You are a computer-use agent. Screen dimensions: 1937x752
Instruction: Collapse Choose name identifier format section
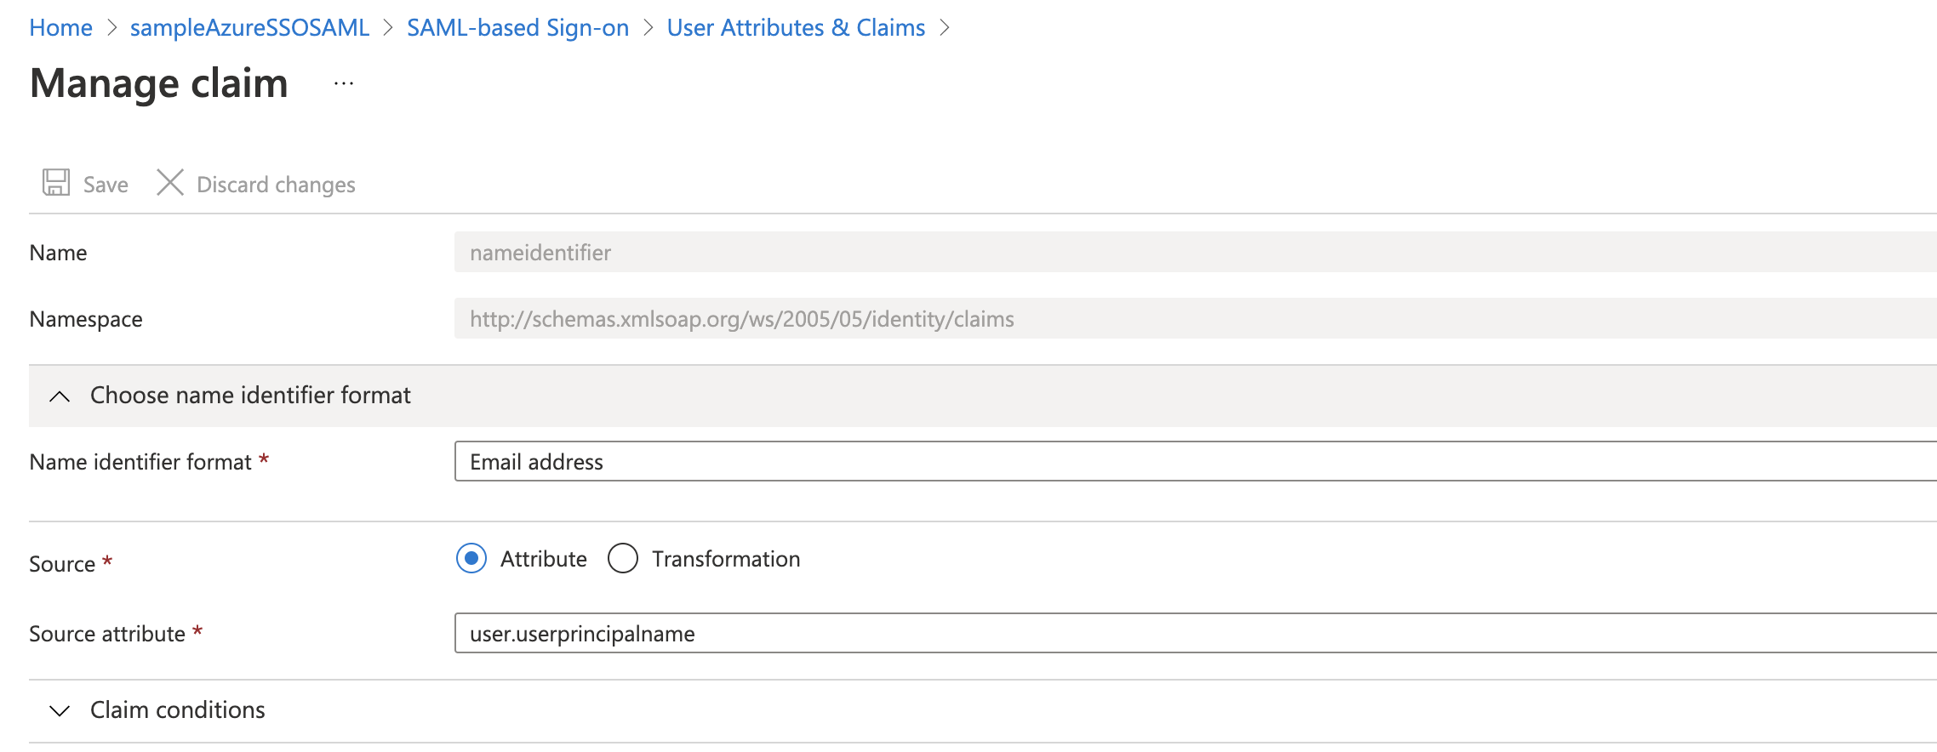coord(250,396)
